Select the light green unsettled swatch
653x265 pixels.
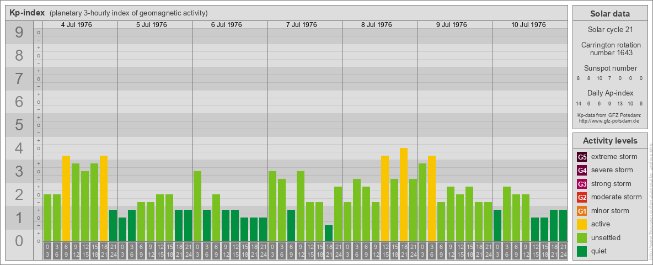582,237
